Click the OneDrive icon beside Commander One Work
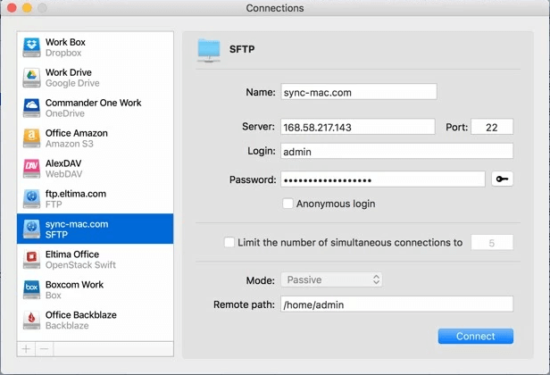Image resolution: width=550 pixels, height=375 pixels. (31, 108)
